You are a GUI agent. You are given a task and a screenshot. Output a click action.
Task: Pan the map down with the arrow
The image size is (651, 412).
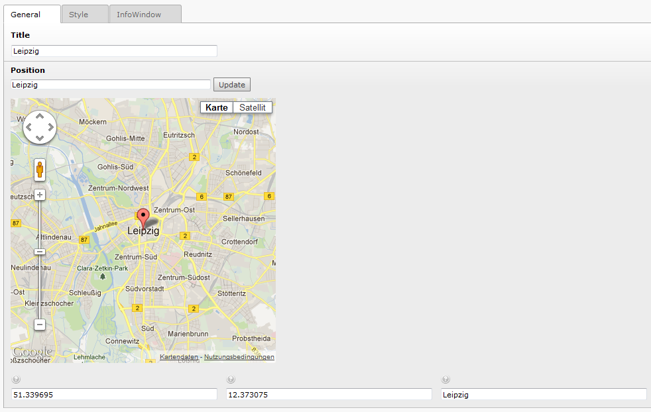tap(40, 138)
